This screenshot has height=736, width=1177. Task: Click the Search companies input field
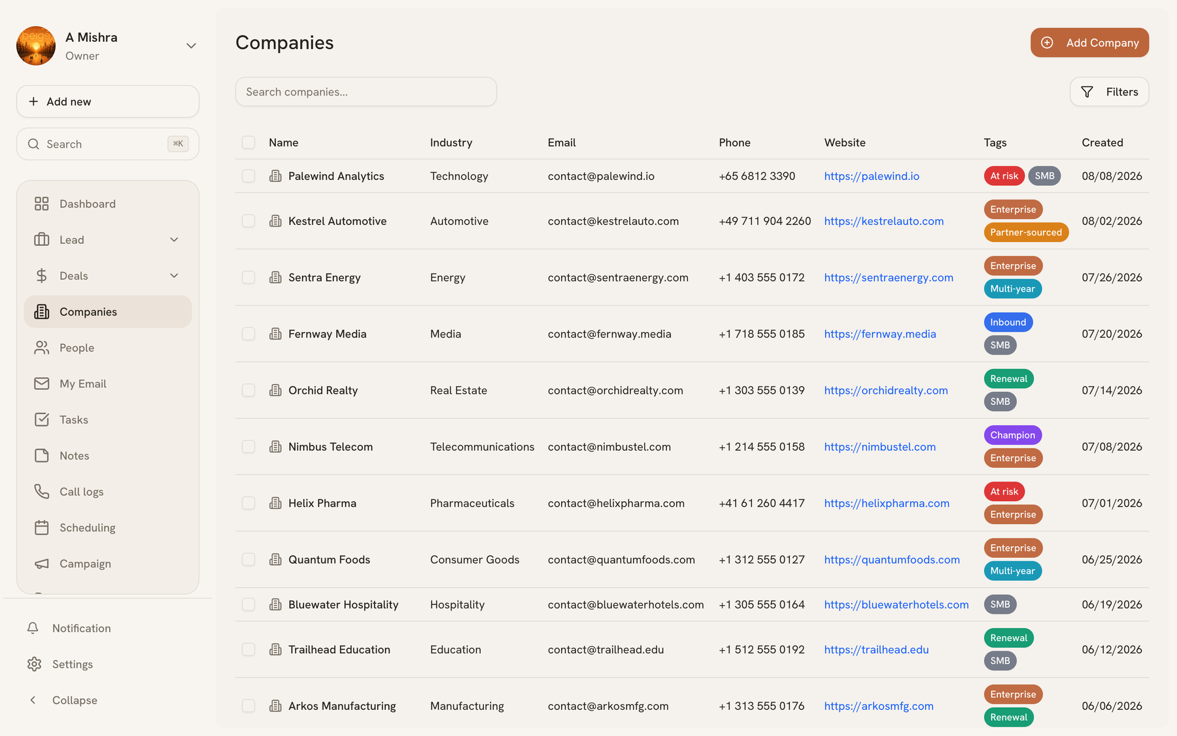[366, 92]
